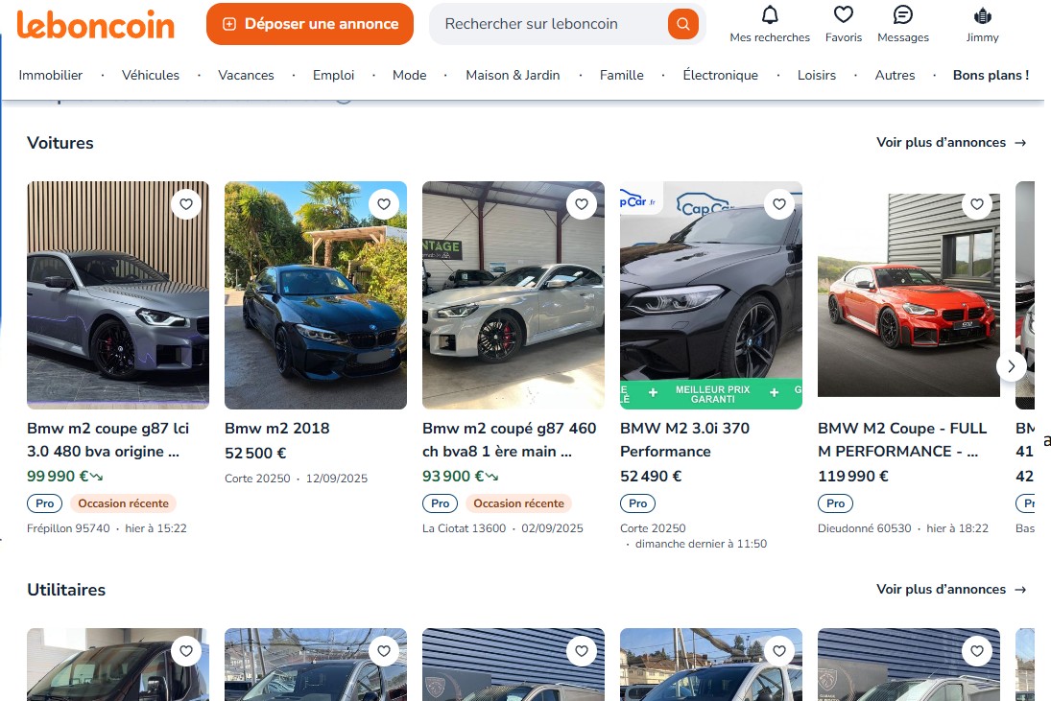Click the leboncoin logo

tap(96, 24)
